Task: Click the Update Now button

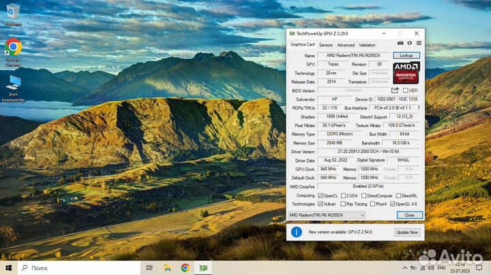Action: coord(406,232)
